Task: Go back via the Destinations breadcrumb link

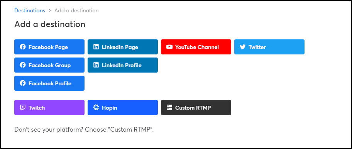Action: pyautogui.click(x=30, y=10)
